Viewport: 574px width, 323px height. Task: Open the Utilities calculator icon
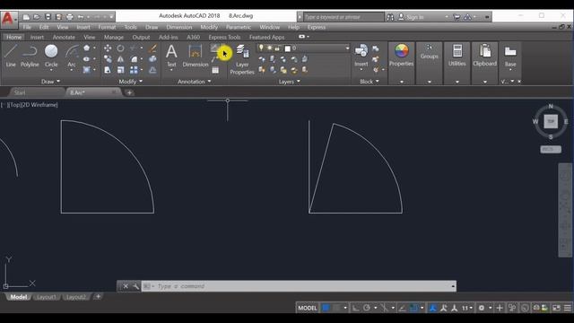(457, 51)
